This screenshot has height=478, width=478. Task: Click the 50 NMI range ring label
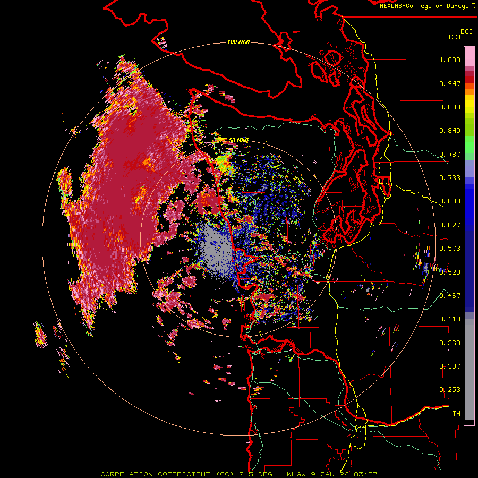click(x=238, y=140)
